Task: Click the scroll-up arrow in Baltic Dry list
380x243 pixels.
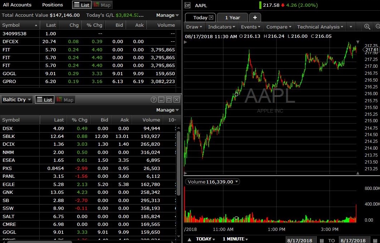Action: (x=179, y=128)
